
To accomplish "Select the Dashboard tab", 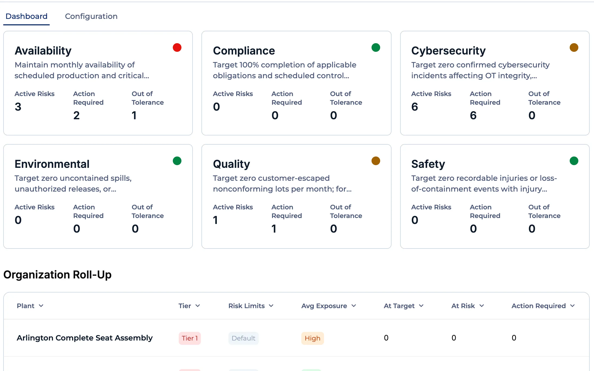I will 26,16.
